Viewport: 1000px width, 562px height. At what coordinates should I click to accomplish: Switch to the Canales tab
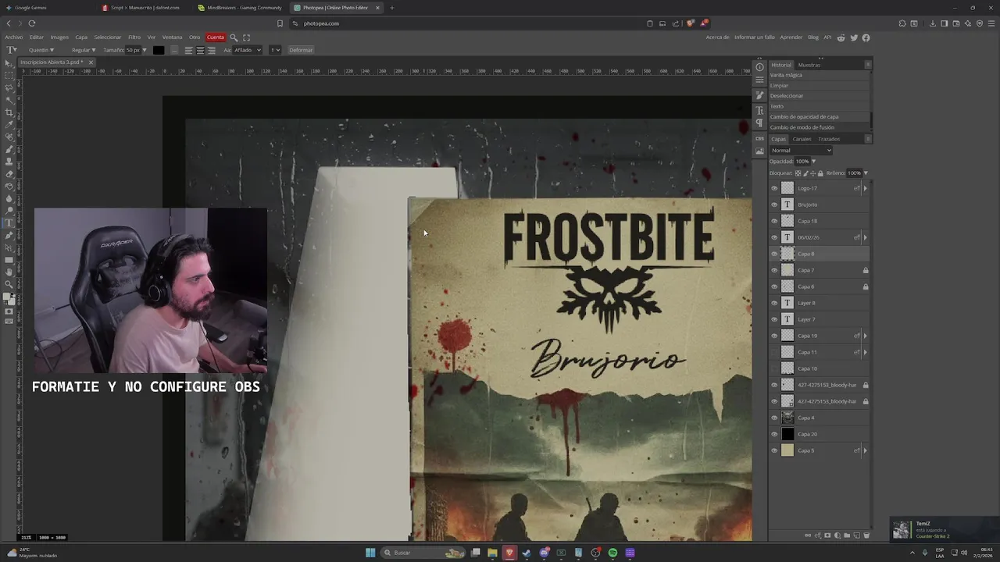click(802, 139)
